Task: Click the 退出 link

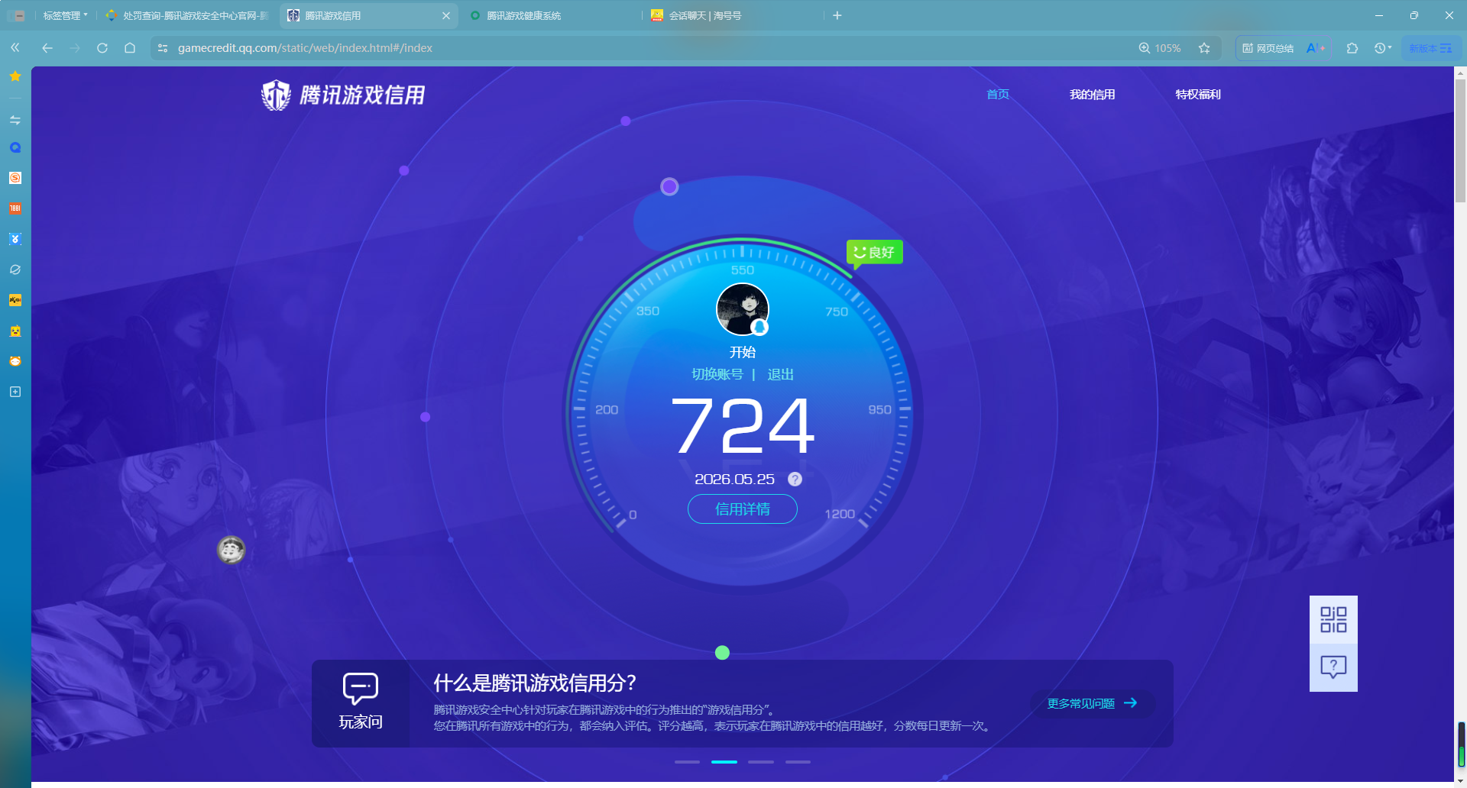Action: 780,374
